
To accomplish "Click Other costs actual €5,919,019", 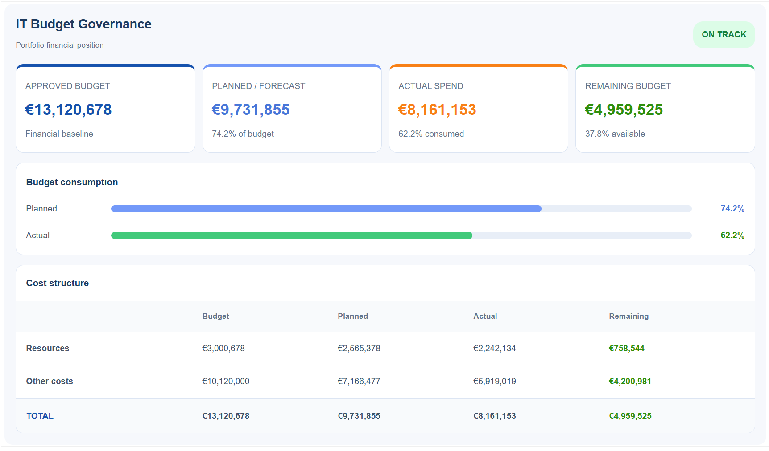I will click(x=494, y=381).
